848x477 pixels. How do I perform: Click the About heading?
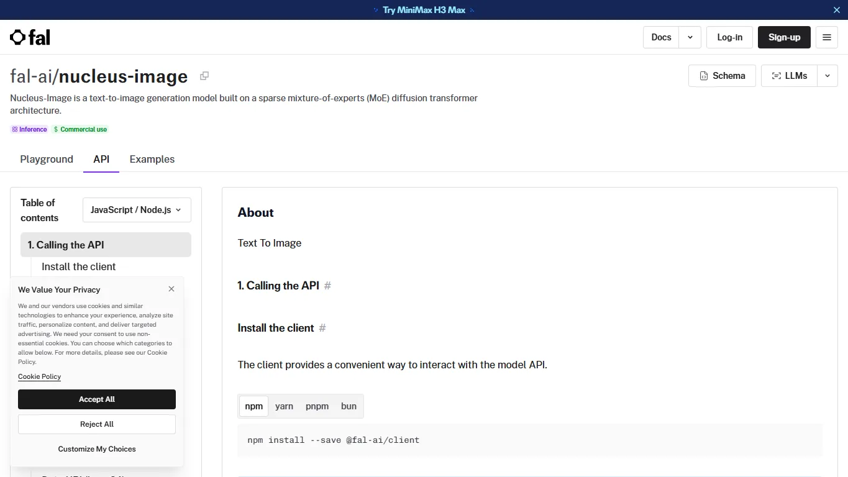coord(255,212)
